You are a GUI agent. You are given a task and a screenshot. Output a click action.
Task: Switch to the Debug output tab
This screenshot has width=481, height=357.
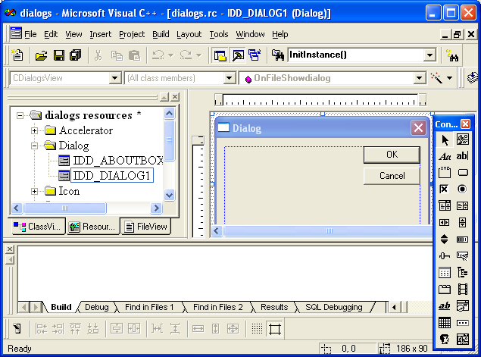pos(97,307)
